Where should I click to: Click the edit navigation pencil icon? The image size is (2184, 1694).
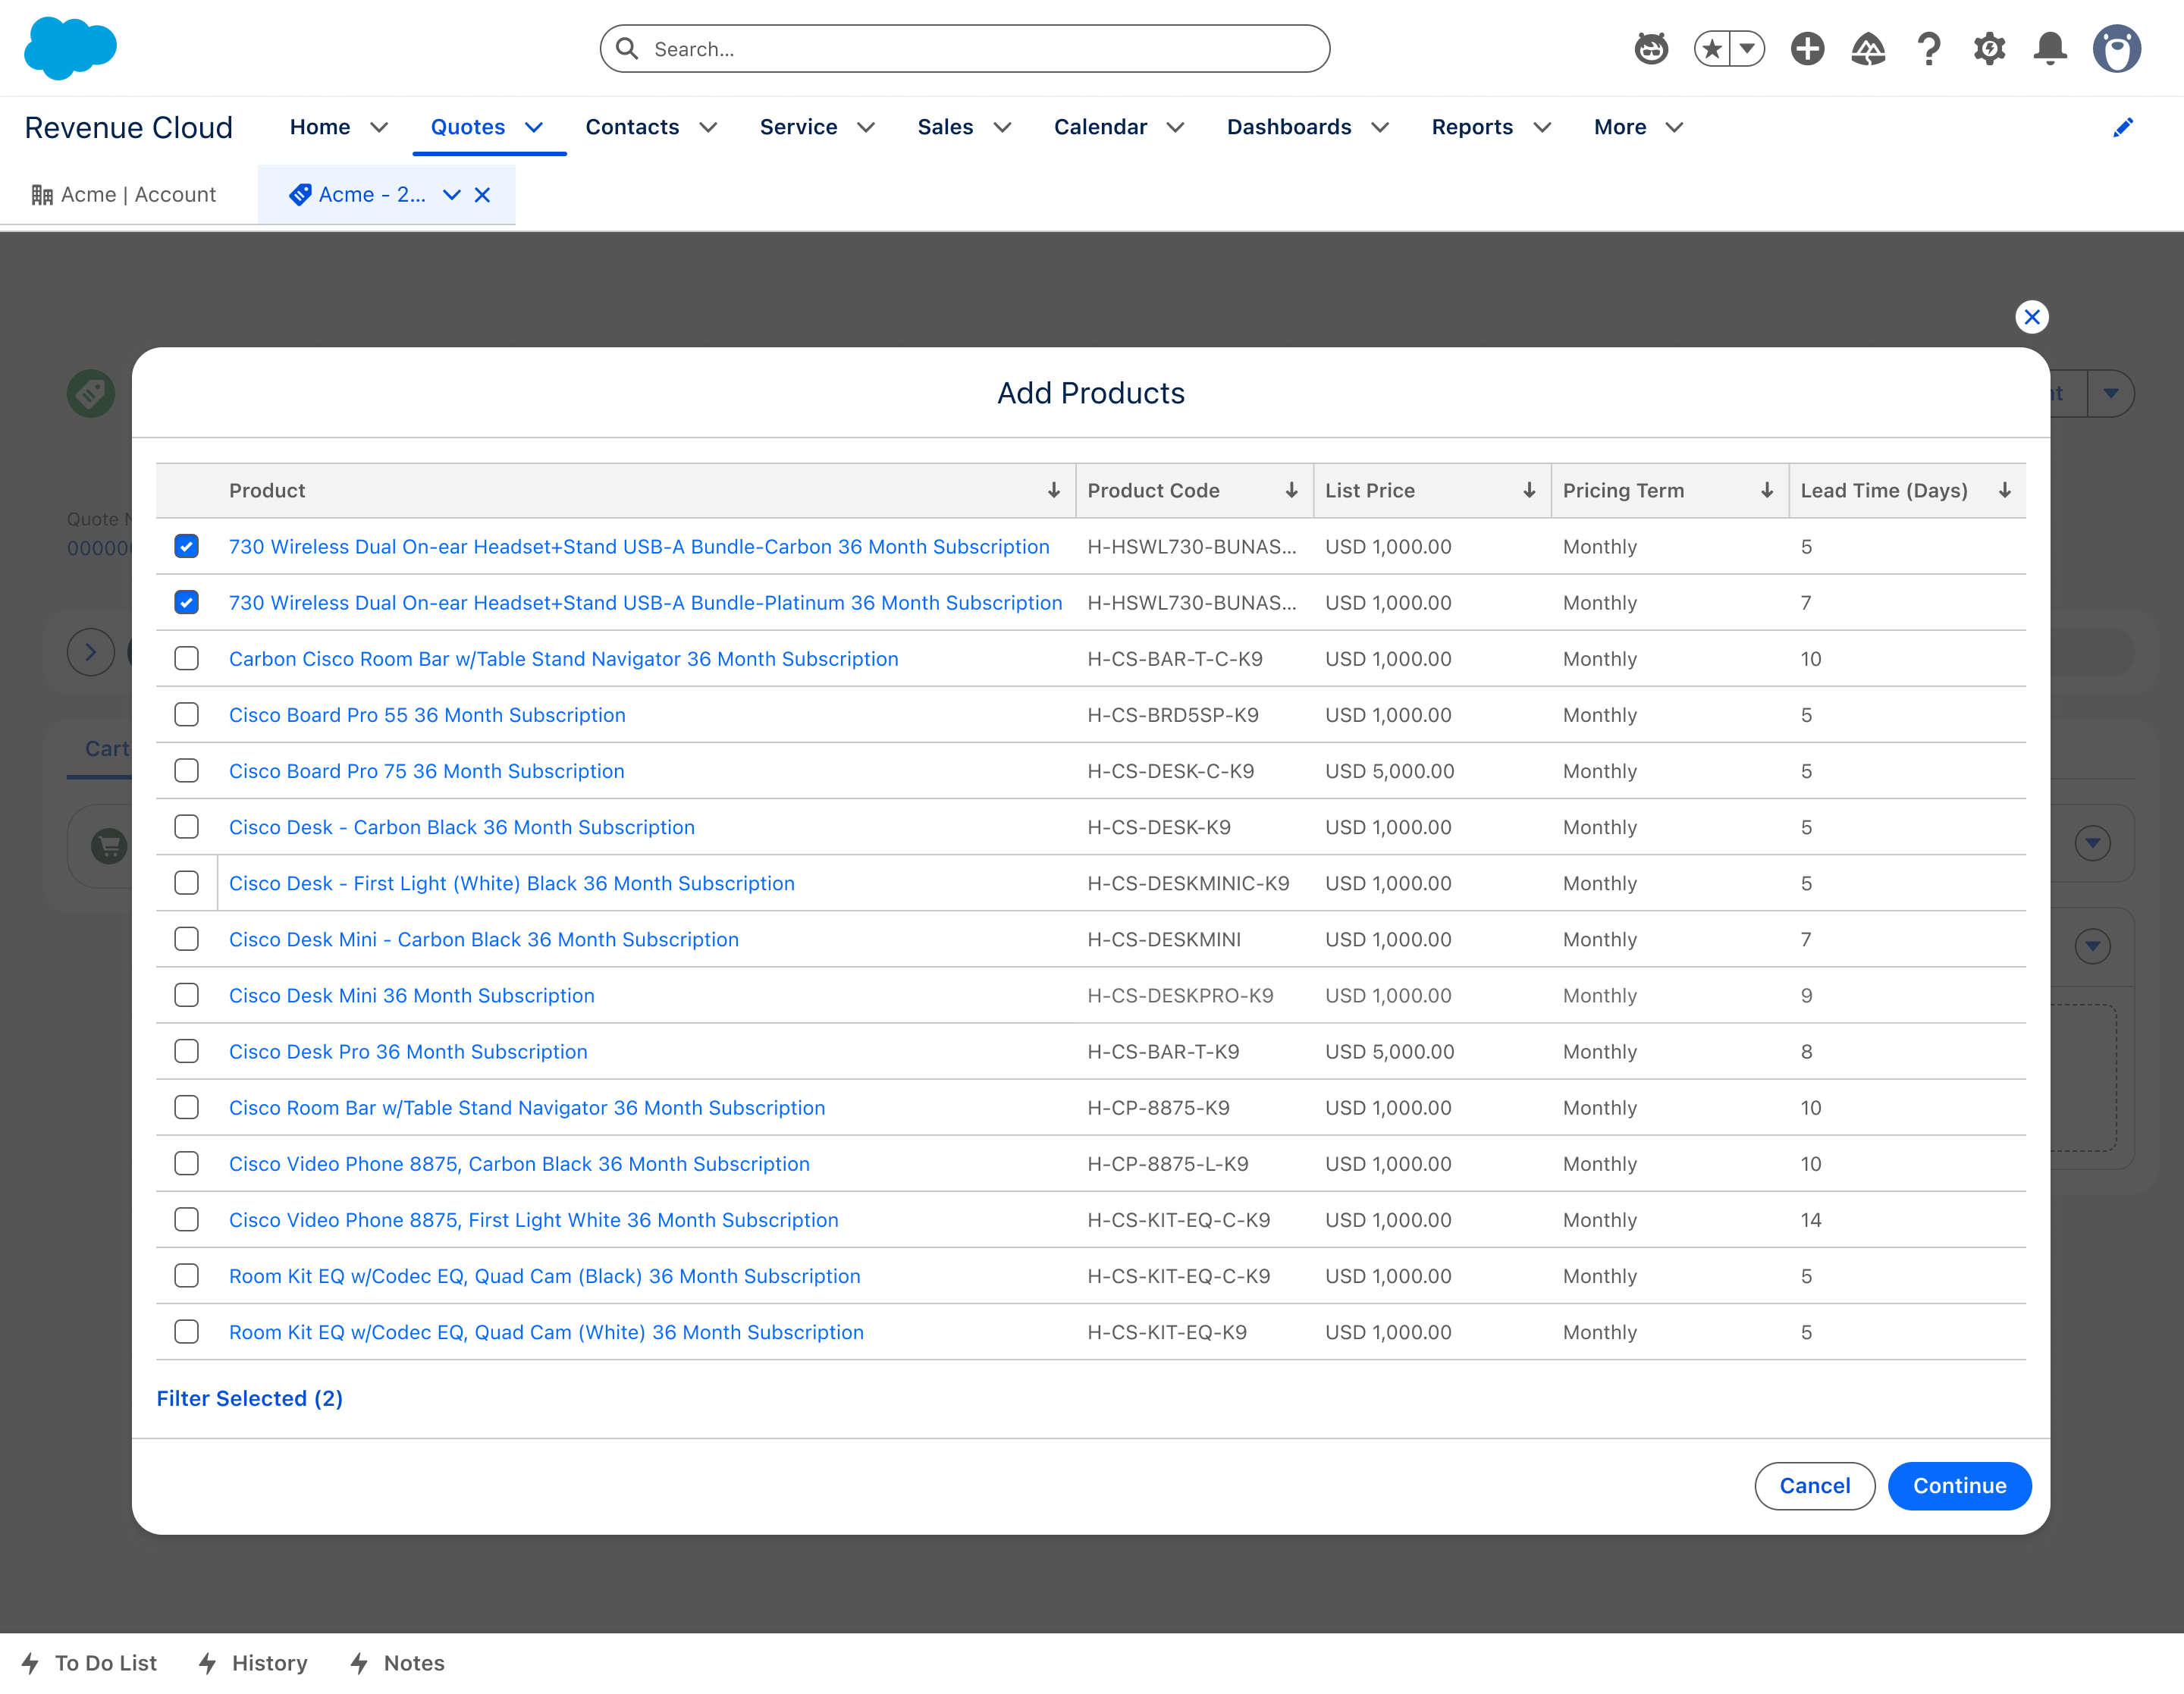[2122, 127]
